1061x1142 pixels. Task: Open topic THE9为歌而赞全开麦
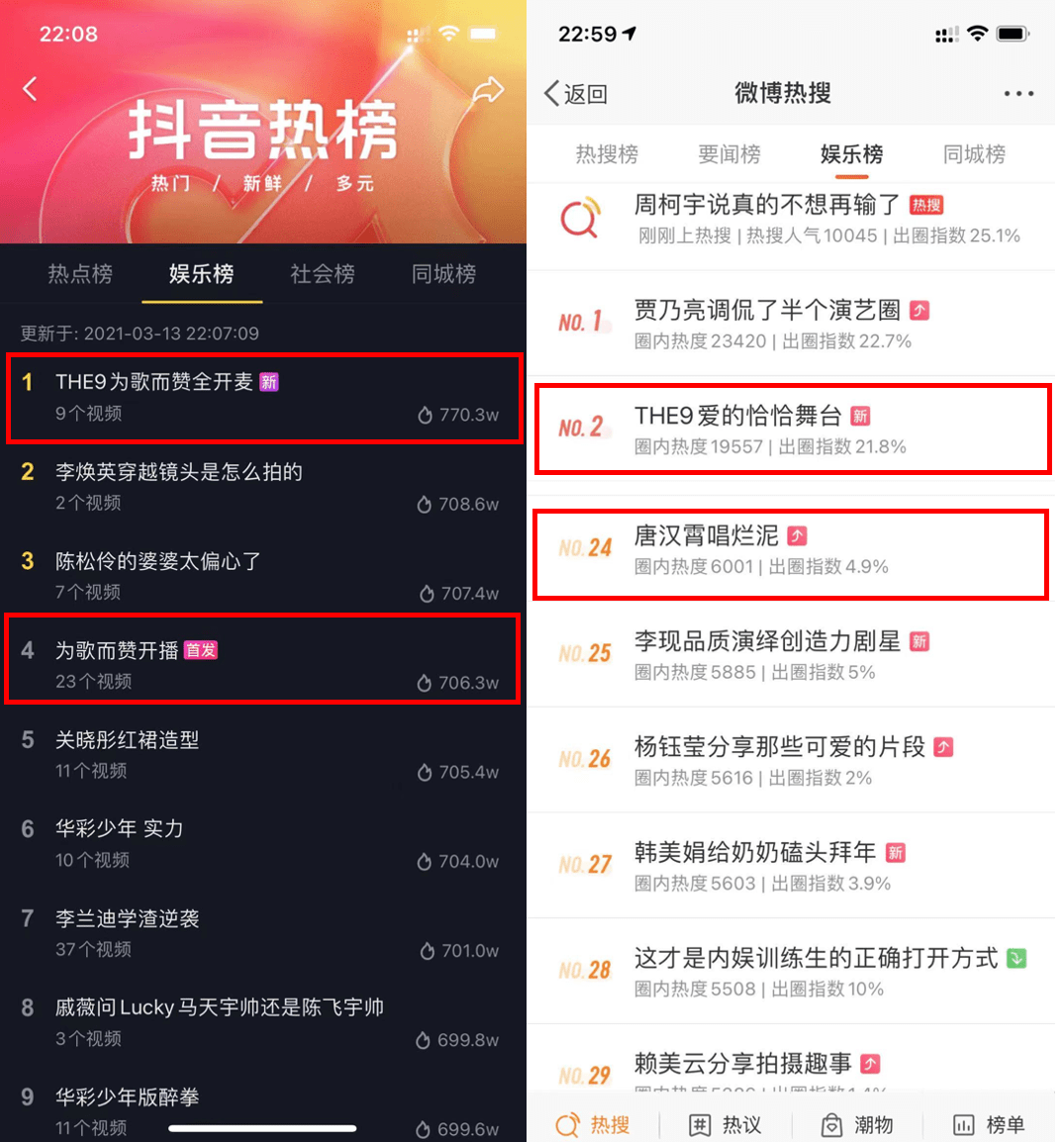coord(264,399)
